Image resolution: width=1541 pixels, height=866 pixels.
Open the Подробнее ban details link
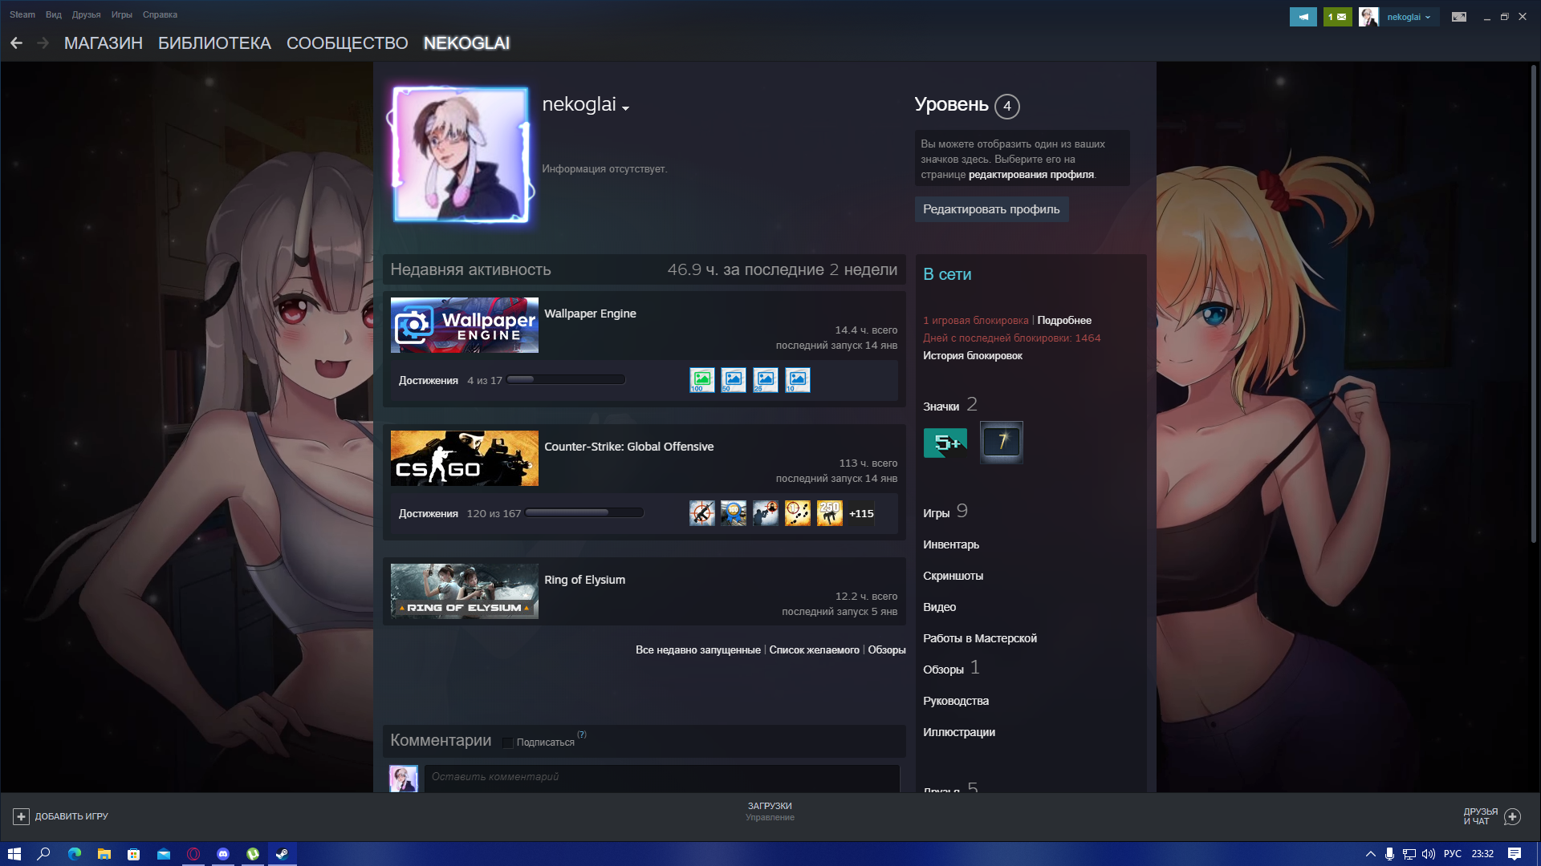tap(1063, 320)
